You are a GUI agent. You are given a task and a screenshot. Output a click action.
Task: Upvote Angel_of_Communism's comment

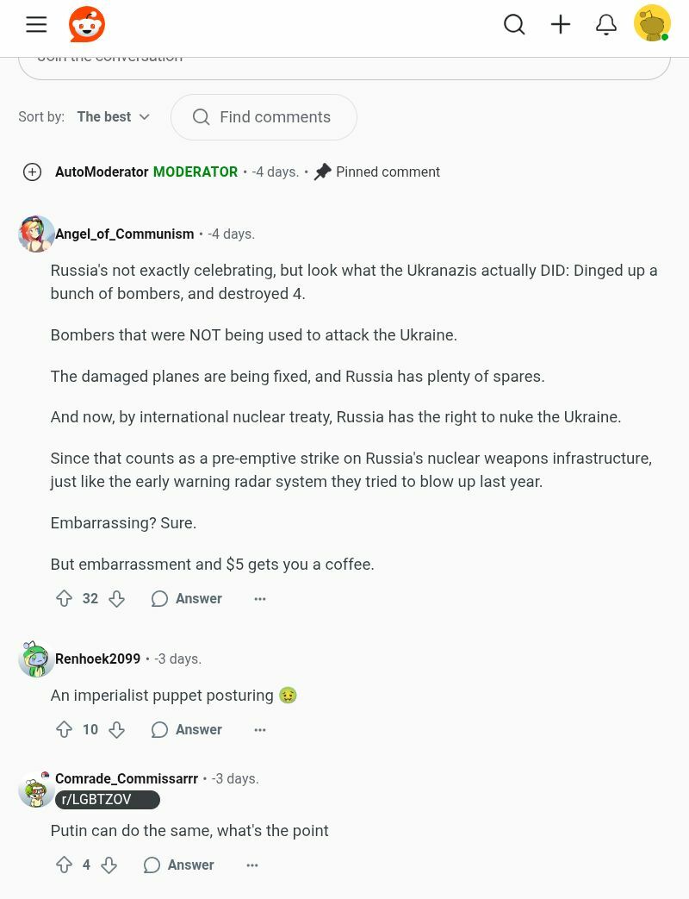64,598
